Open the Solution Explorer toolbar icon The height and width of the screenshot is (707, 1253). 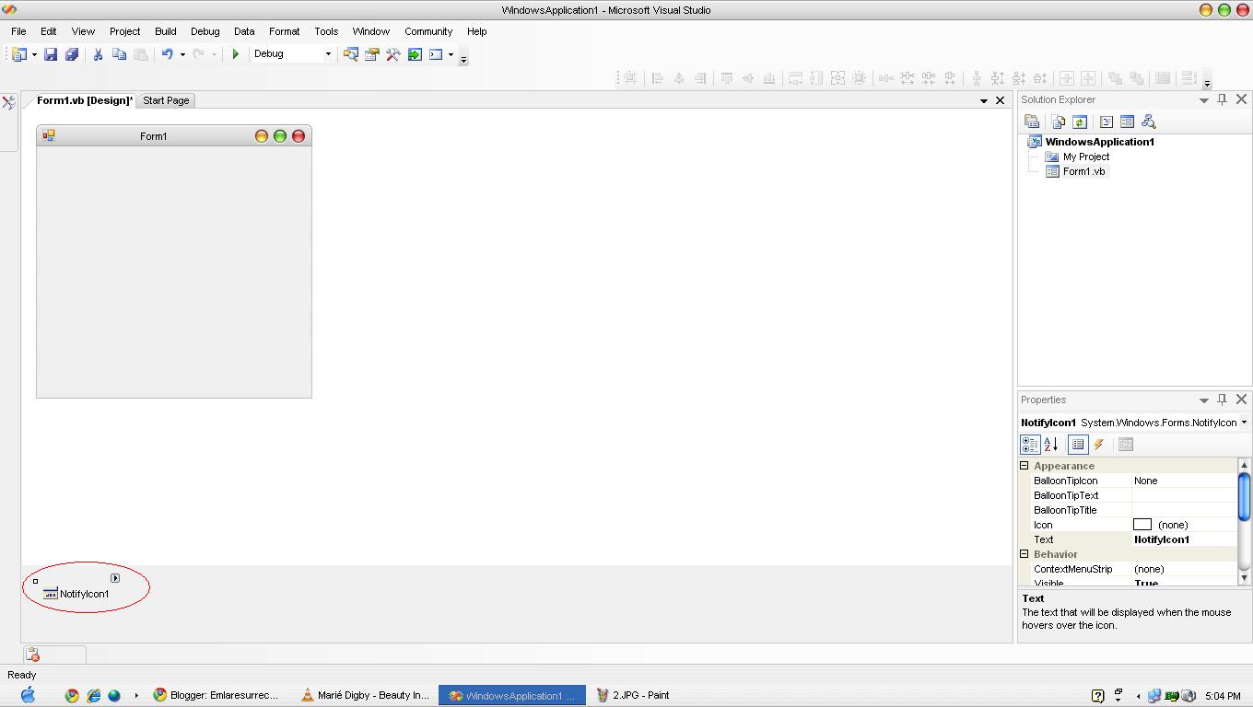[351, 54]
